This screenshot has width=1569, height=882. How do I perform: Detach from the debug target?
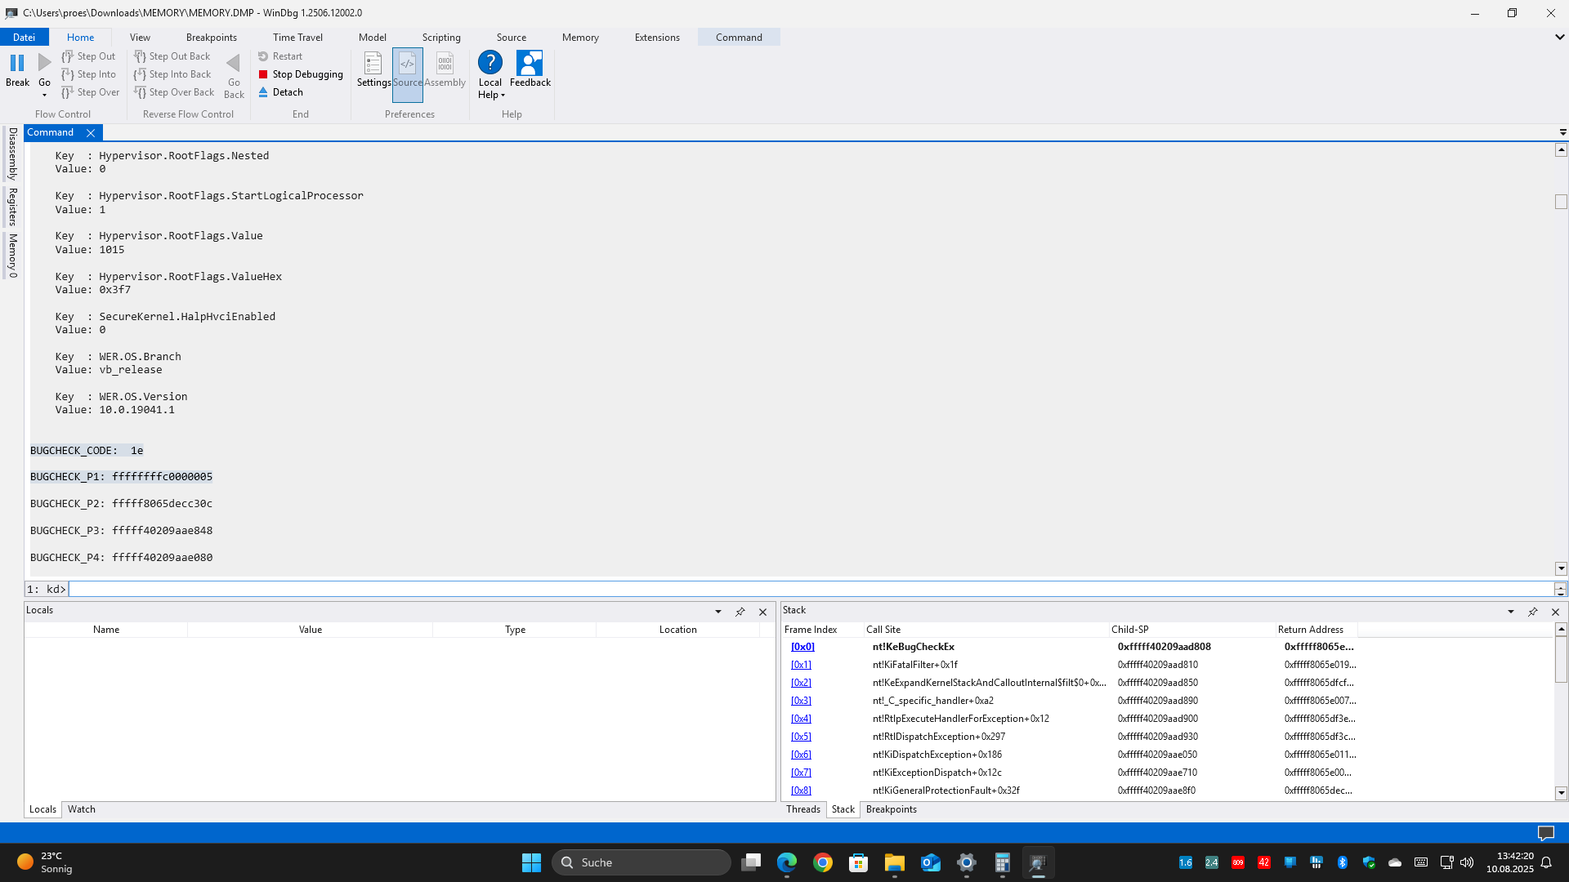coord(281,92)
